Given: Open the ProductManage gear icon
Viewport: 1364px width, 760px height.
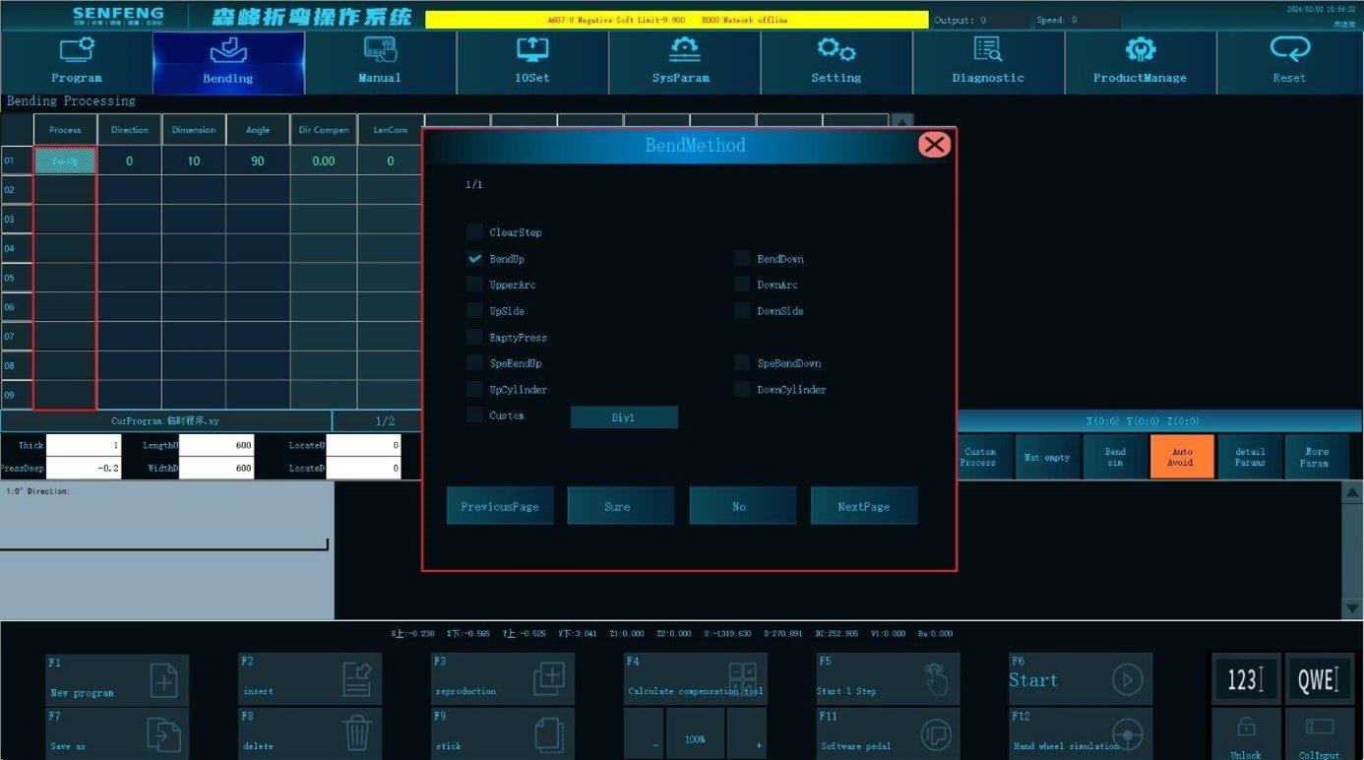Looking at the screenshot, I should point(1140,50).
